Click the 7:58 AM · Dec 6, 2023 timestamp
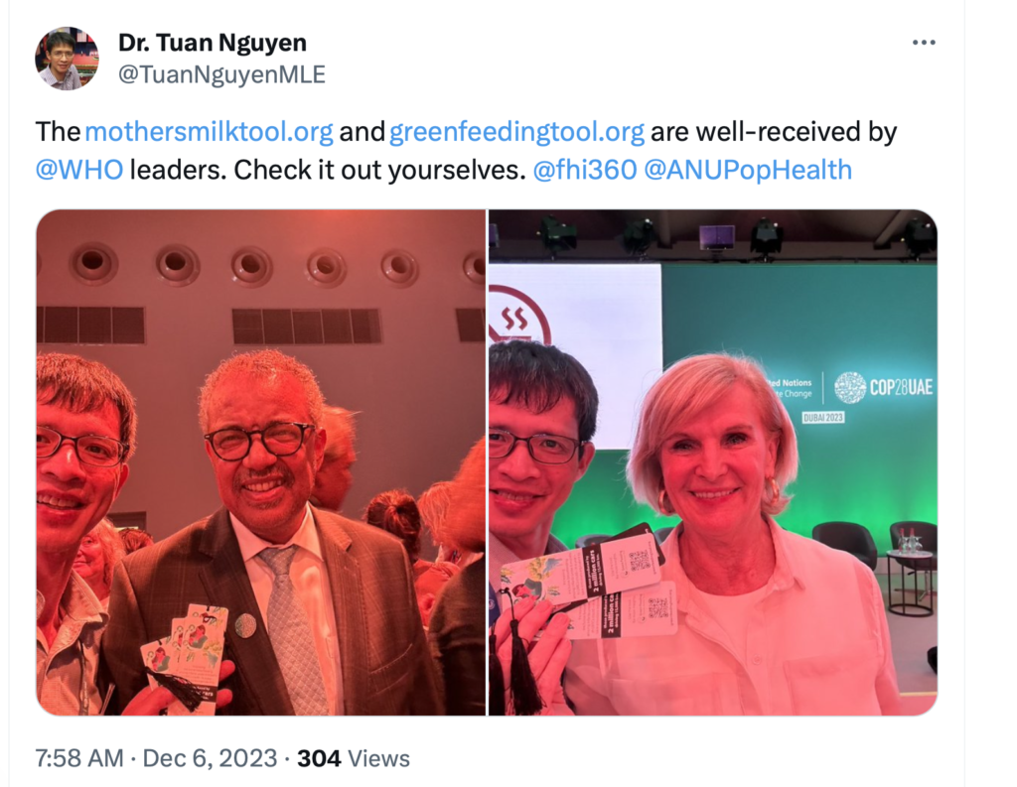Screen dimensions: 1017x787 coord(156,758)
